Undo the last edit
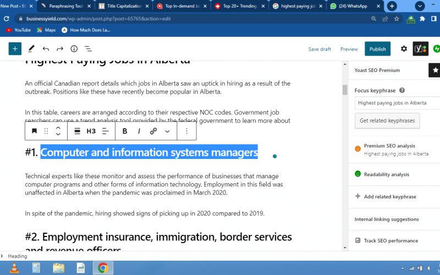Screen dimensions: 440x275 point(46,48)
